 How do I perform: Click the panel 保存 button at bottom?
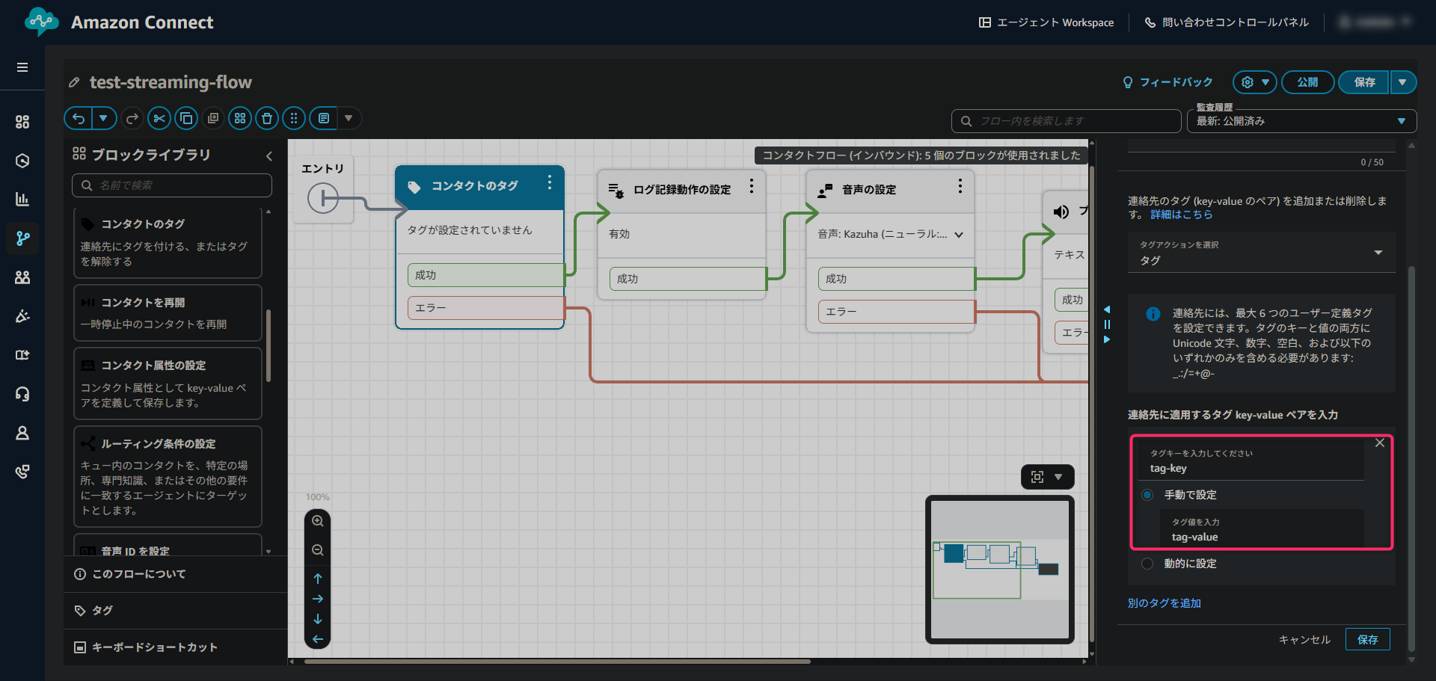1368,640
